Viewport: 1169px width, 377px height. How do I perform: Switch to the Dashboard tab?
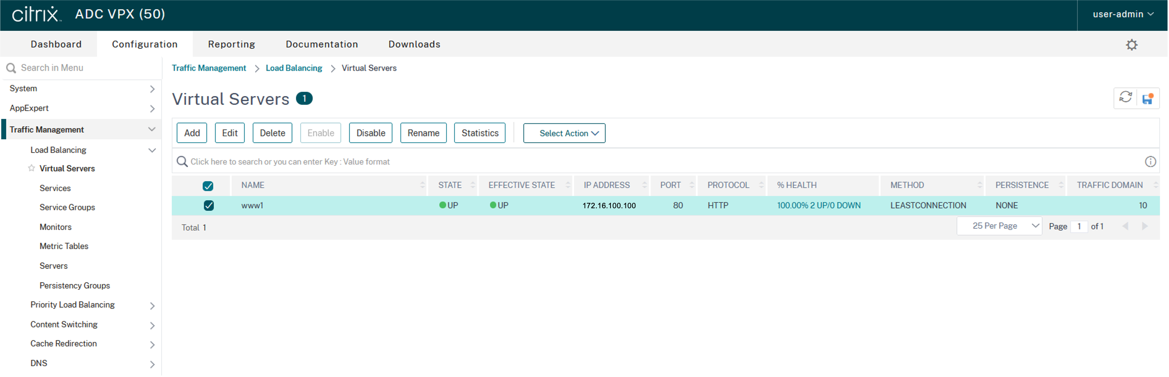click(56, 44)
